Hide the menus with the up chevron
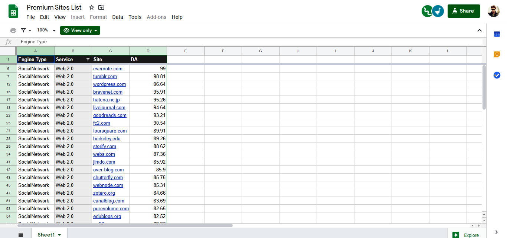 point(479,30)
